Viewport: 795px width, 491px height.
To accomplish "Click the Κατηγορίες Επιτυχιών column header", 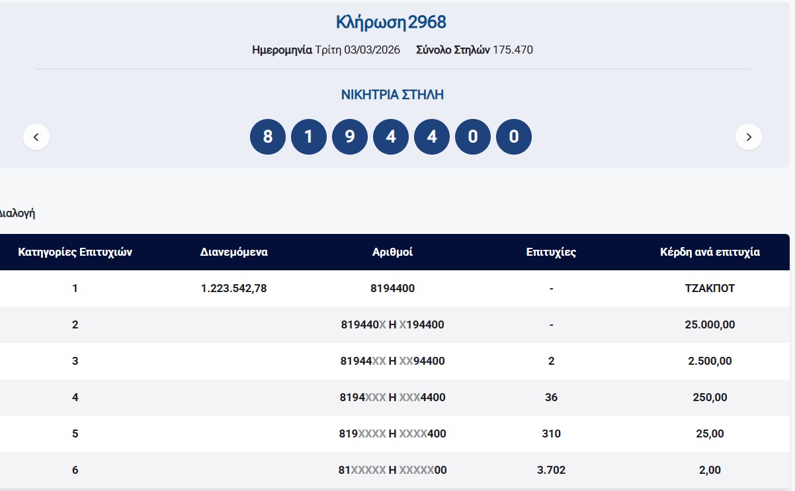I will click(x=75, y=252).
